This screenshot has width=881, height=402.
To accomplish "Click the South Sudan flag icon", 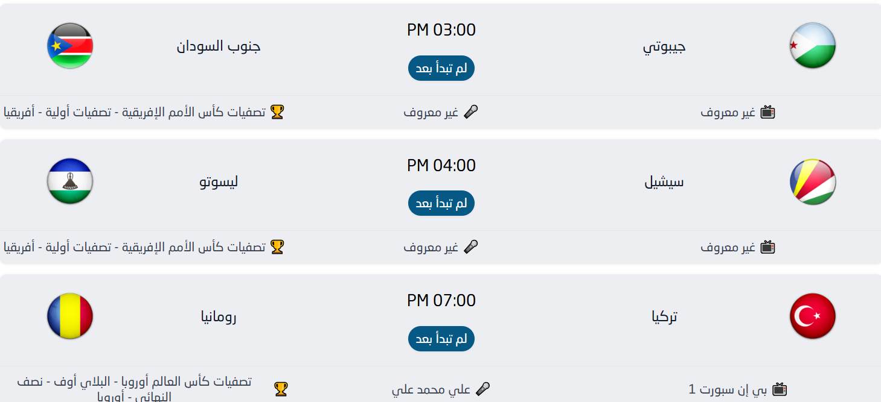I will (x=69, y=46).
